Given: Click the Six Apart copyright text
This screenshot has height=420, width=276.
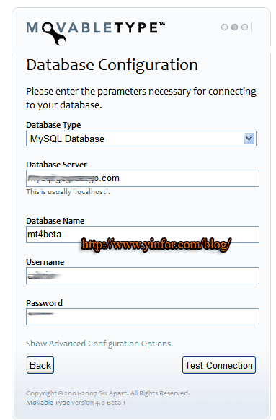Looking at the screenshot, I should click(x=108, y=393).
